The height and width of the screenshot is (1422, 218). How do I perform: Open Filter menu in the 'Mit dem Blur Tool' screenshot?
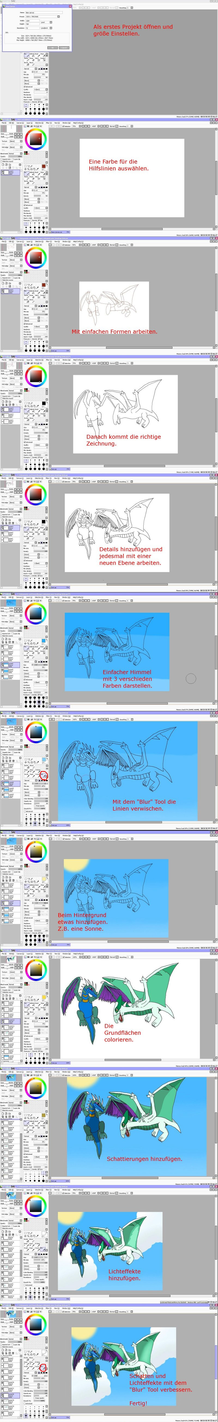pos(49,716)
